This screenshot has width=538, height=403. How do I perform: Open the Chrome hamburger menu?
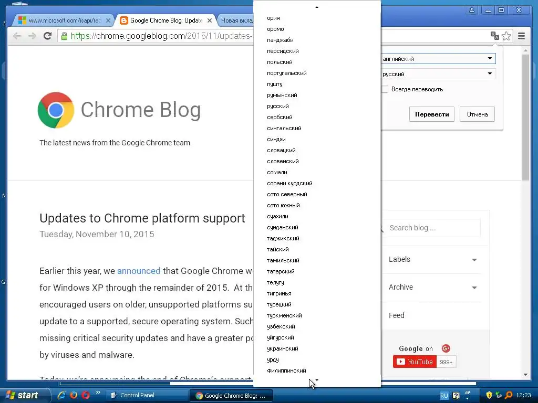click(521, 36)
